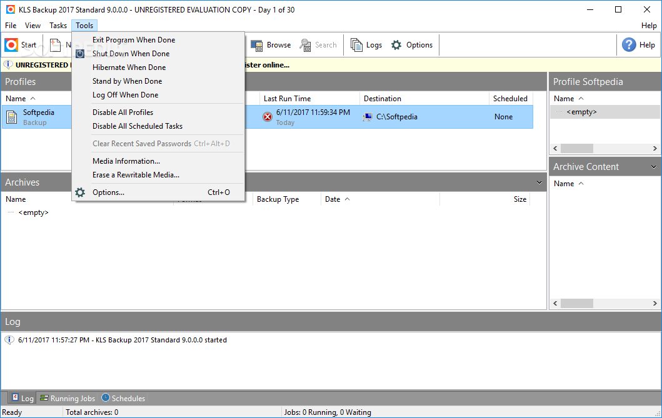Click the blue Help question mark icon
Screen dimensions: 662x418
coord(629,45)
